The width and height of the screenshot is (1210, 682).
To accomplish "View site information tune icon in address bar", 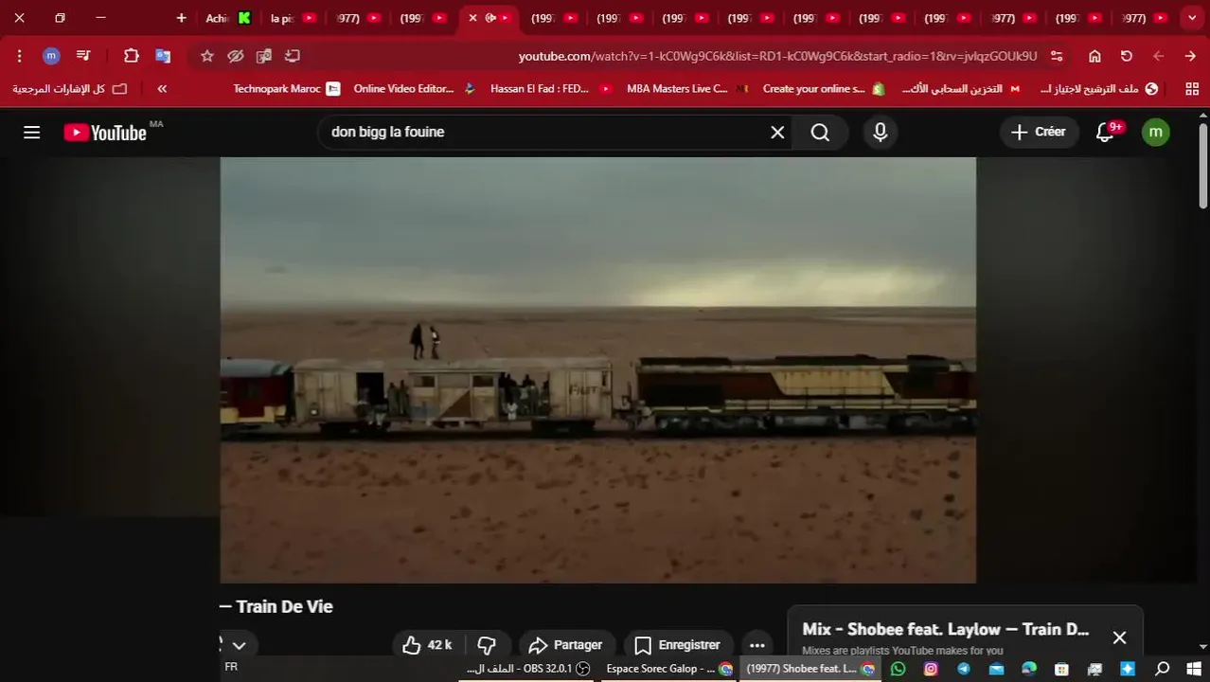I will pos(1057,56).
